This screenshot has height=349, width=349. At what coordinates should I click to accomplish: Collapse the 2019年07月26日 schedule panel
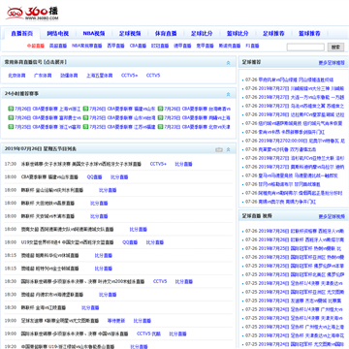229,149
